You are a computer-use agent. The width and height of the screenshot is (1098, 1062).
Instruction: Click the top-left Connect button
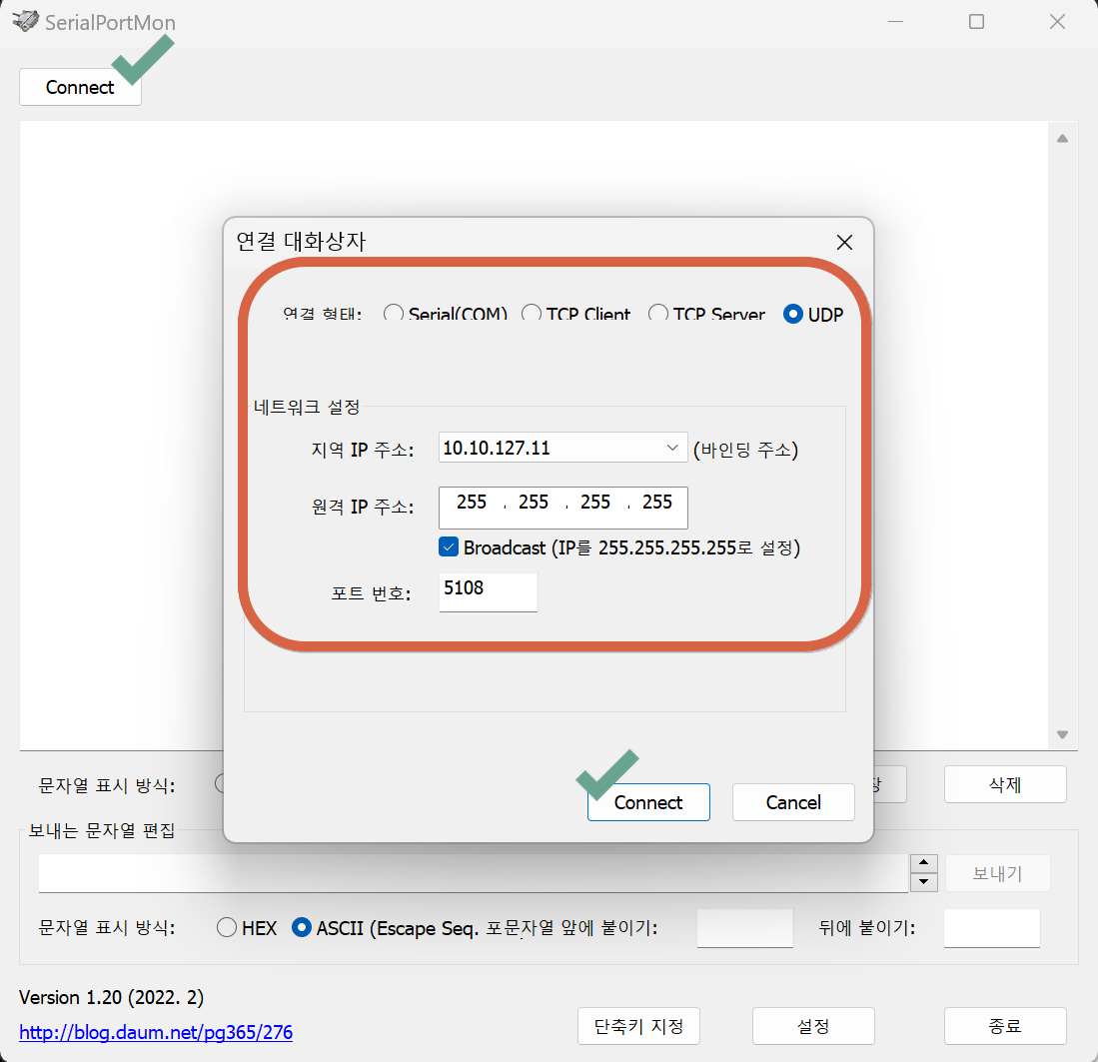80,87
